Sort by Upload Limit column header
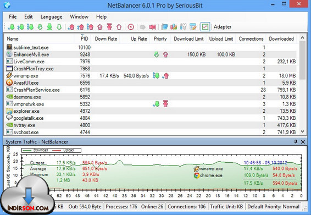The image size is (311, 215). (221, 38)
